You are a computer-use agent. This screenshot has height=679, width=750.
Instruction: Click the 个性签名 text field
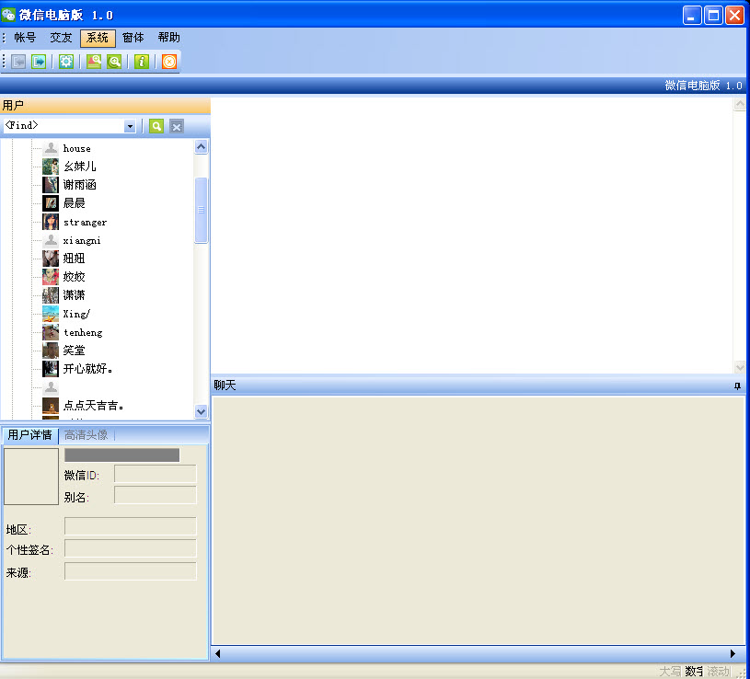[130, 548]
